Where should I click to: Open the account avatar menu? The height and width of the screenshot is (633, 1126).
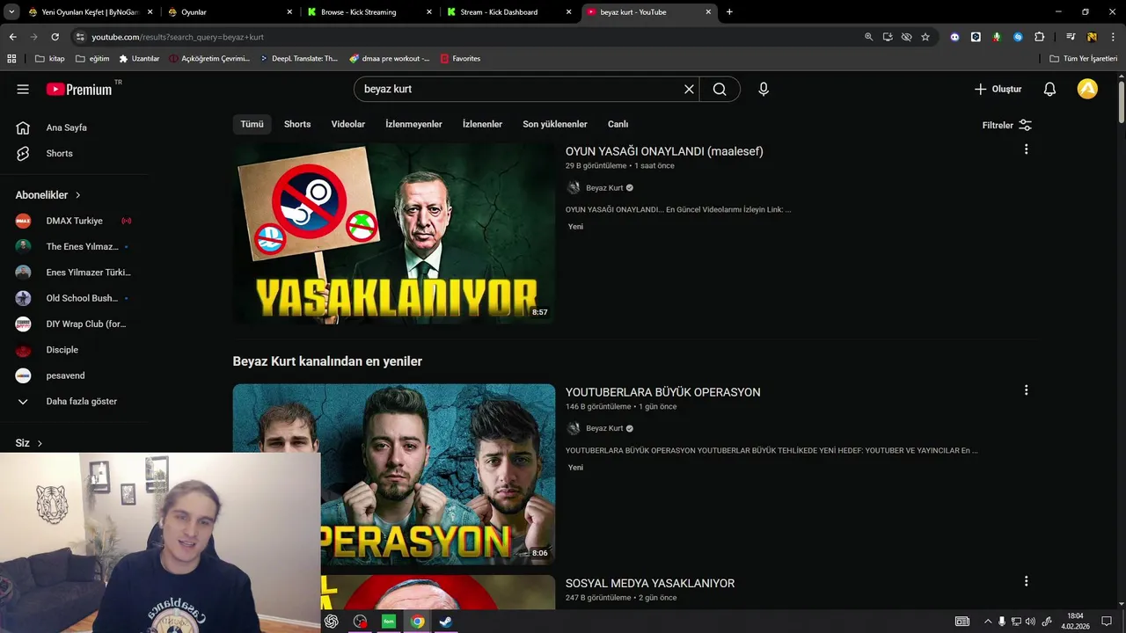tap(1087, 89)
